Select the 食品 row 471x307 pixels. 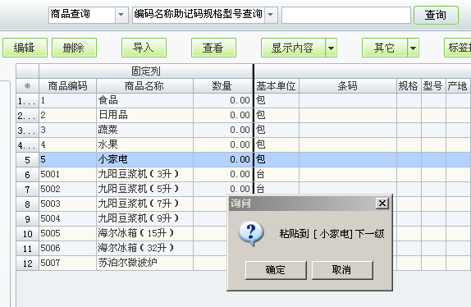click(244, 100)
